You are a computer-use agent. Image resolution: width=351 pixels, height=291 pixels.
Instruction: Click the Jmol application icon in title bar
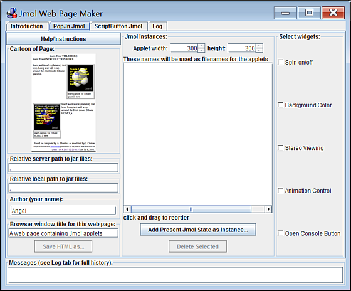pyautogui.click(x=12, y=13)
